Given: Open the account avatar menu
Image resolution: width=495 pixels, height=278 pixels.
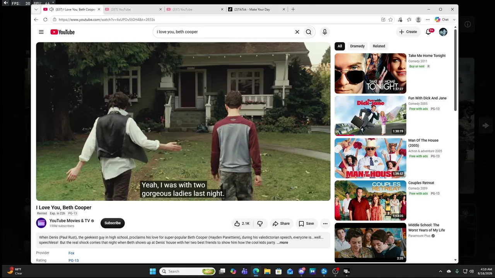Looking at the screenshot, I should [443, 32].
